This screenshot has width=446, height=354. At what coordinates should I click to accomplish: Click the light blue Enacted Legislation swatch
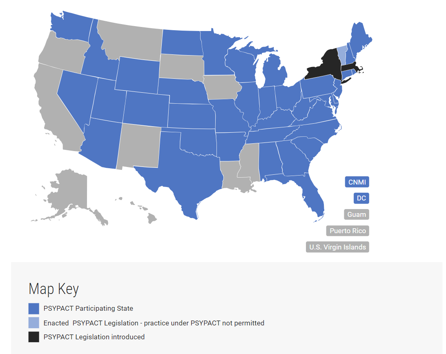(33, 323)
